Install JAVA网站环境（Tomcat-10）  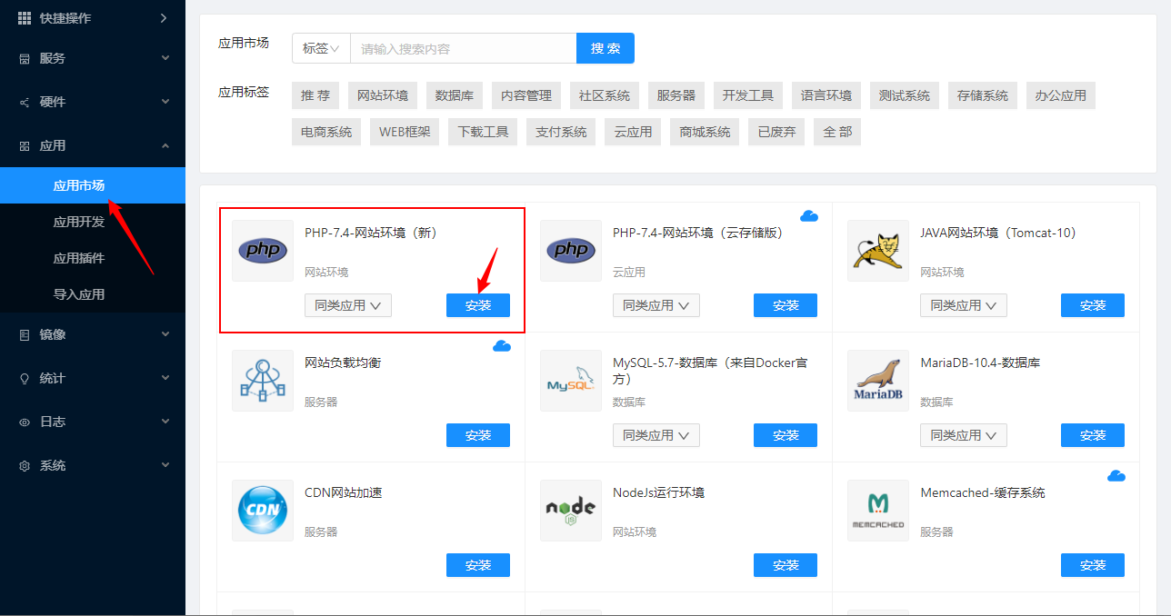[x=1093, y=305]
